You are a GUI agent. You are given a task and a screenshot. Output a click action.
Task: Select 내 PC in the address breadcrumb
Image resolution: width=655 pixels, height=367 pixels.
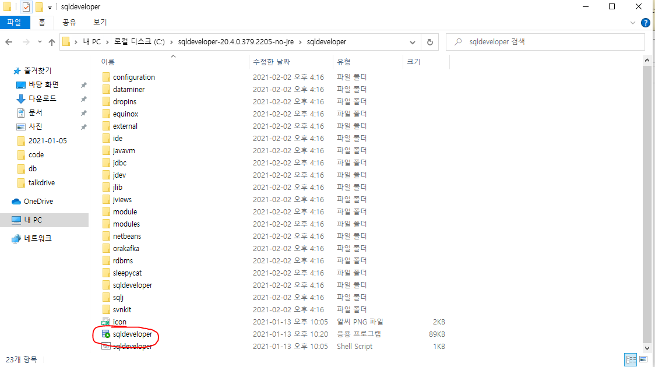click(x=92, y=42)
